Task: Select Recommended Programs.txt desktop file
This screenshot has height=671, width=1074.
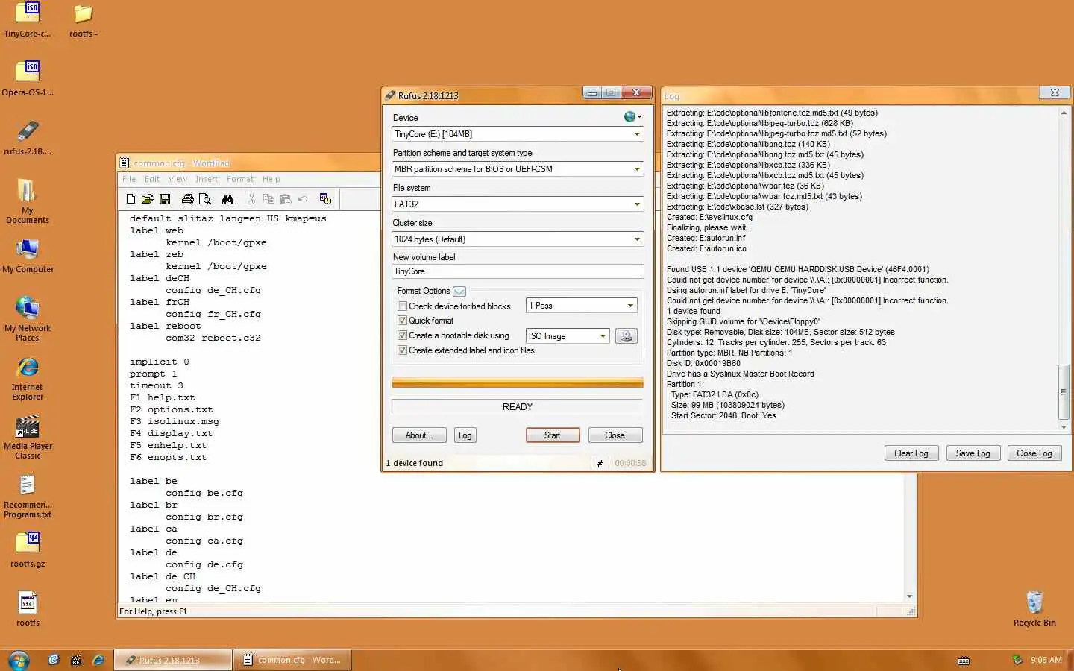Action: (x=28, y=496)
